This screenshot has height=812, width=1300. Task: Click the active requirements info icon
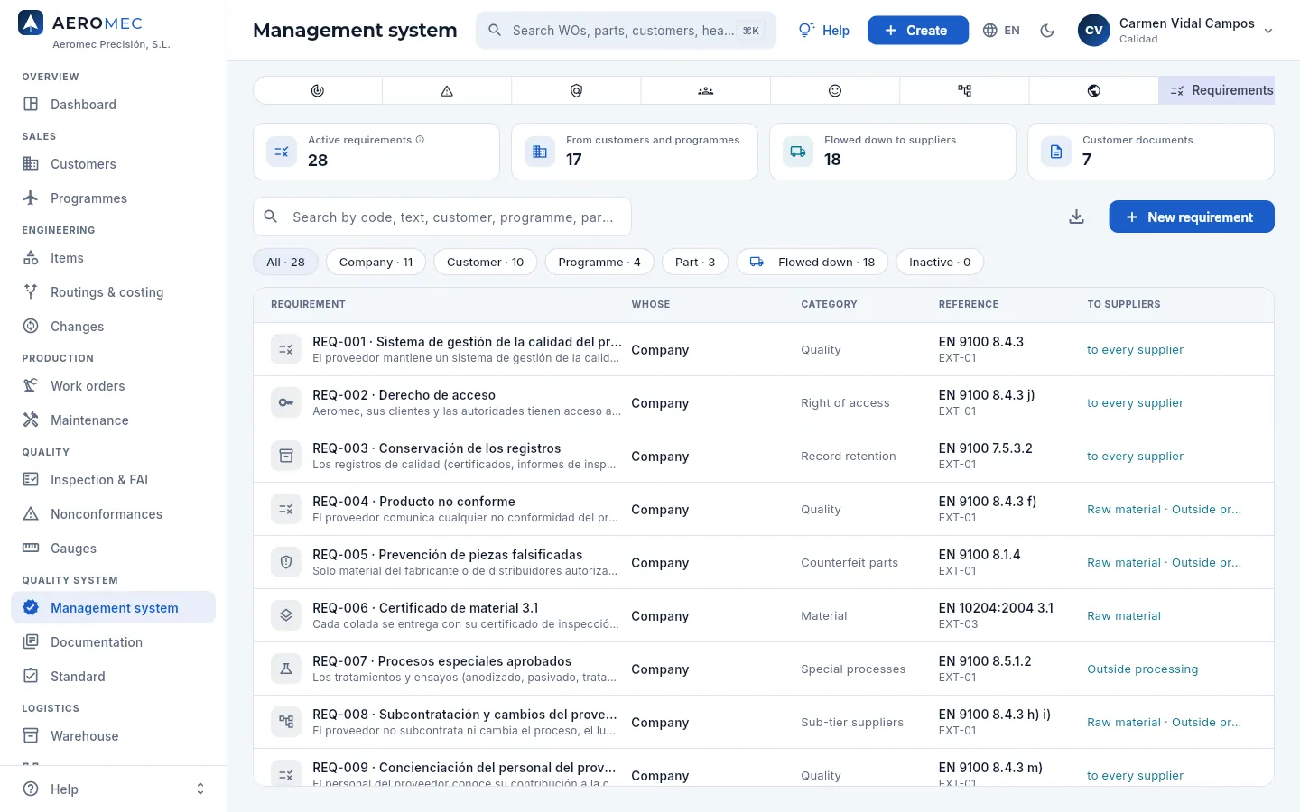[x=420, y=140]
